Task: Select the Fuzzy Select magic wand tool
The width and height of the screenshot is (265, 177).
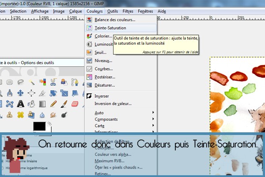Action: pyautogui.click(x=31, y=82)
